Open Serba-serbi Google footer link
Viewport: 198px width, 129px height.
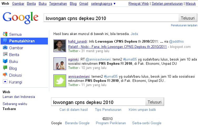coord(147,123)
